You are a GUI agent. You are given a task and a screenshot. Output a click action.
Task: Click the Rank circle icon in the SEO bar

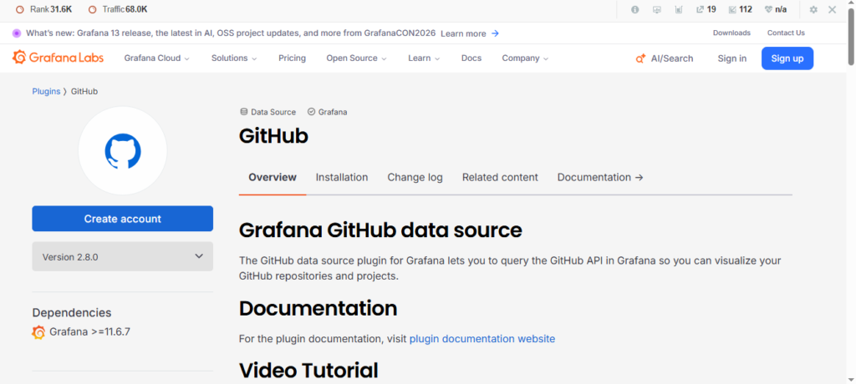pos(20,10)
